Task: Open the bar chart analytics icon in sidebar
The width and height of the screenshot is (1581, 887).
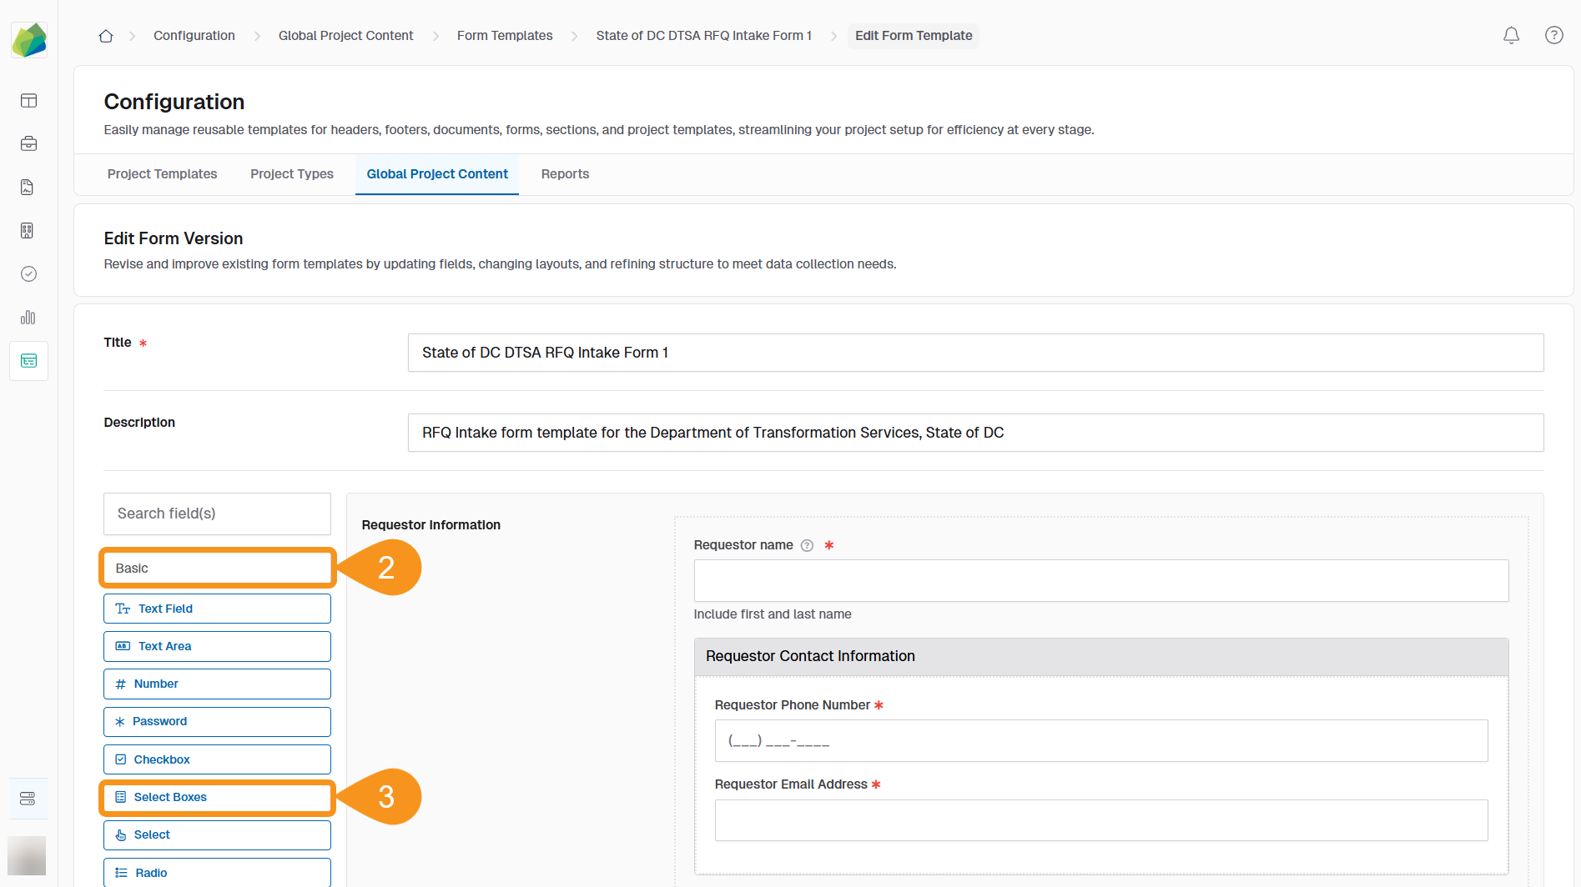Action: pyautogui.click(x=28, y=317)
